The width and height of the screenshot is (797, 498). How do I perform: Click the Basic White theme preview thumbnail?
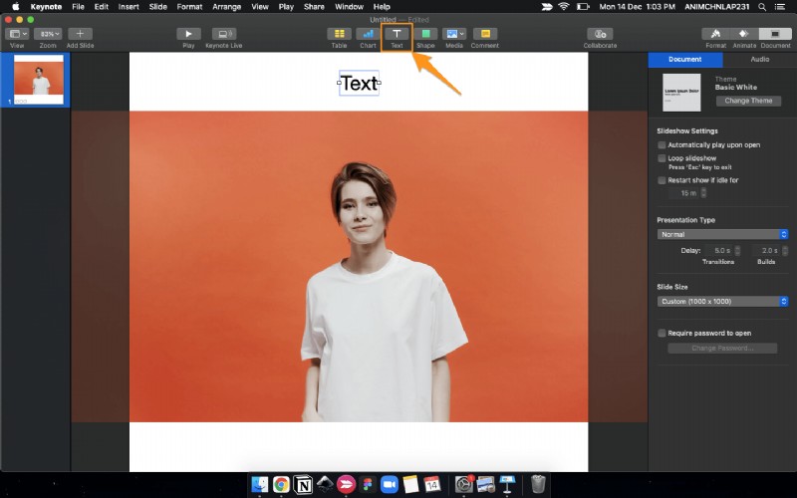click(681, 93)
